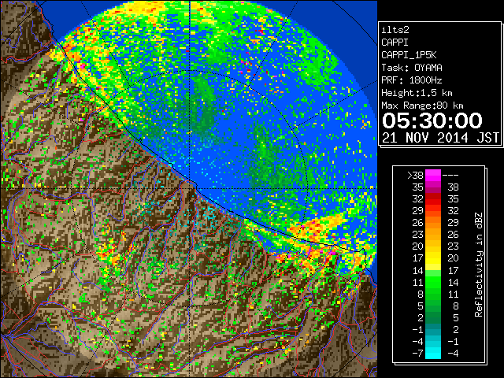The width and height of the screenshot is (504, 378).
Task: Click the 05:30:00 timestamp text
Action: (432, 120)
